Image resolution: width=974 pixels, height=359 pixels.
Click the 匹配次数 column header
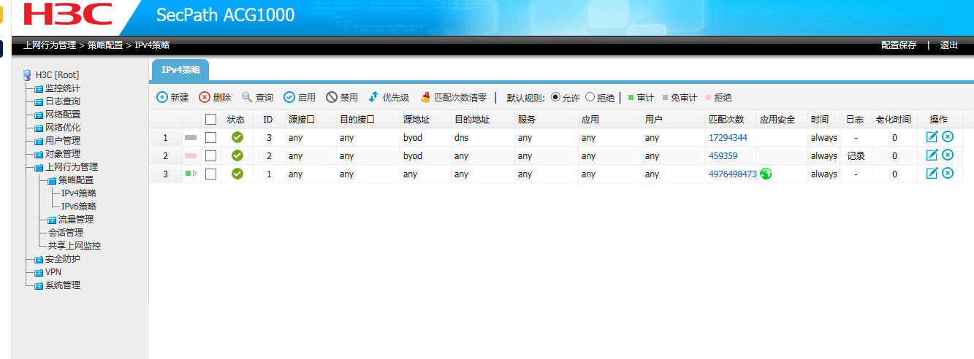click(x=726, y=119)
